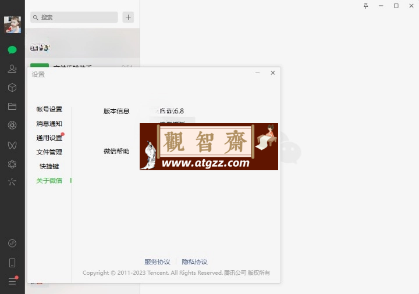
Task: Select the 关于微信 tab
Action: coord(49,181)
